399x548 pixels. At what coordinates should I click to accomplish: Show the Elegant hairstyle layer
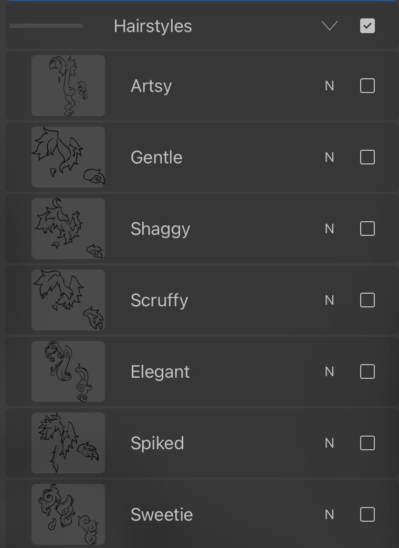pos(367,371)
